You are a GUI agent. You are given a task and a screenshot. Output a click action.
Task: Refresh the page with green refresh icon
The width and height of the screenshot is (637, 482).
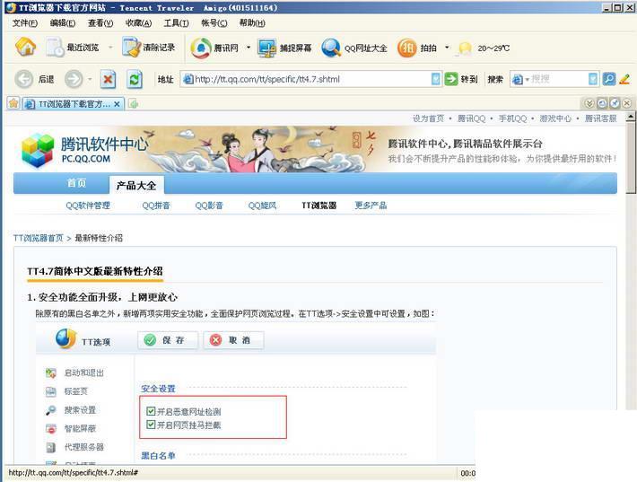(135, 79)
